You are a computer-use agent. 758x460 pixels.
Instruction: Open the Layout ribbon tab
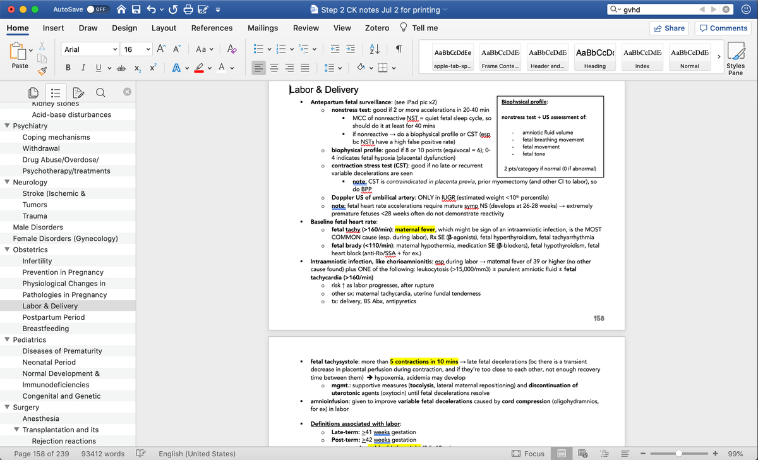click(164, 28)
